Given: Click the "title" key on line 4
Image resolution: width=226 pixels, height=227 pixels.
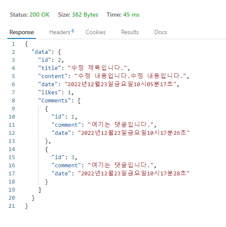Looking at the screenshot, I should click(50, 68).
